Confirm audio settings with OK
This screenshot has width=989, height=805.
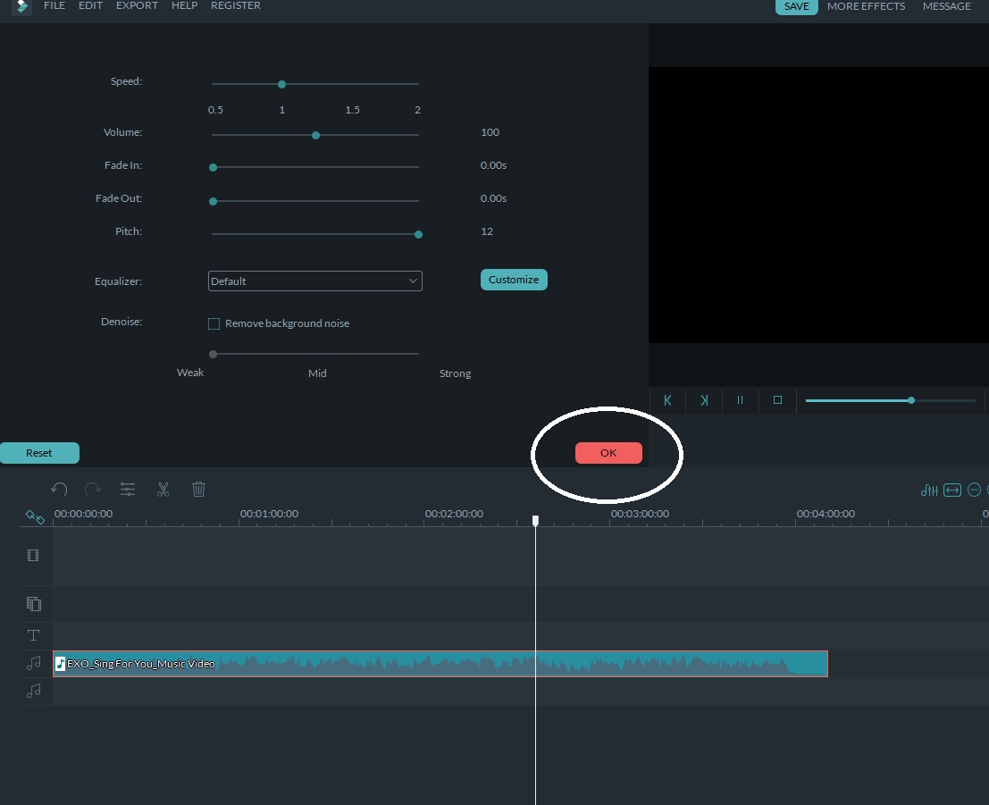pyautogui.click(x=608, y=453)
